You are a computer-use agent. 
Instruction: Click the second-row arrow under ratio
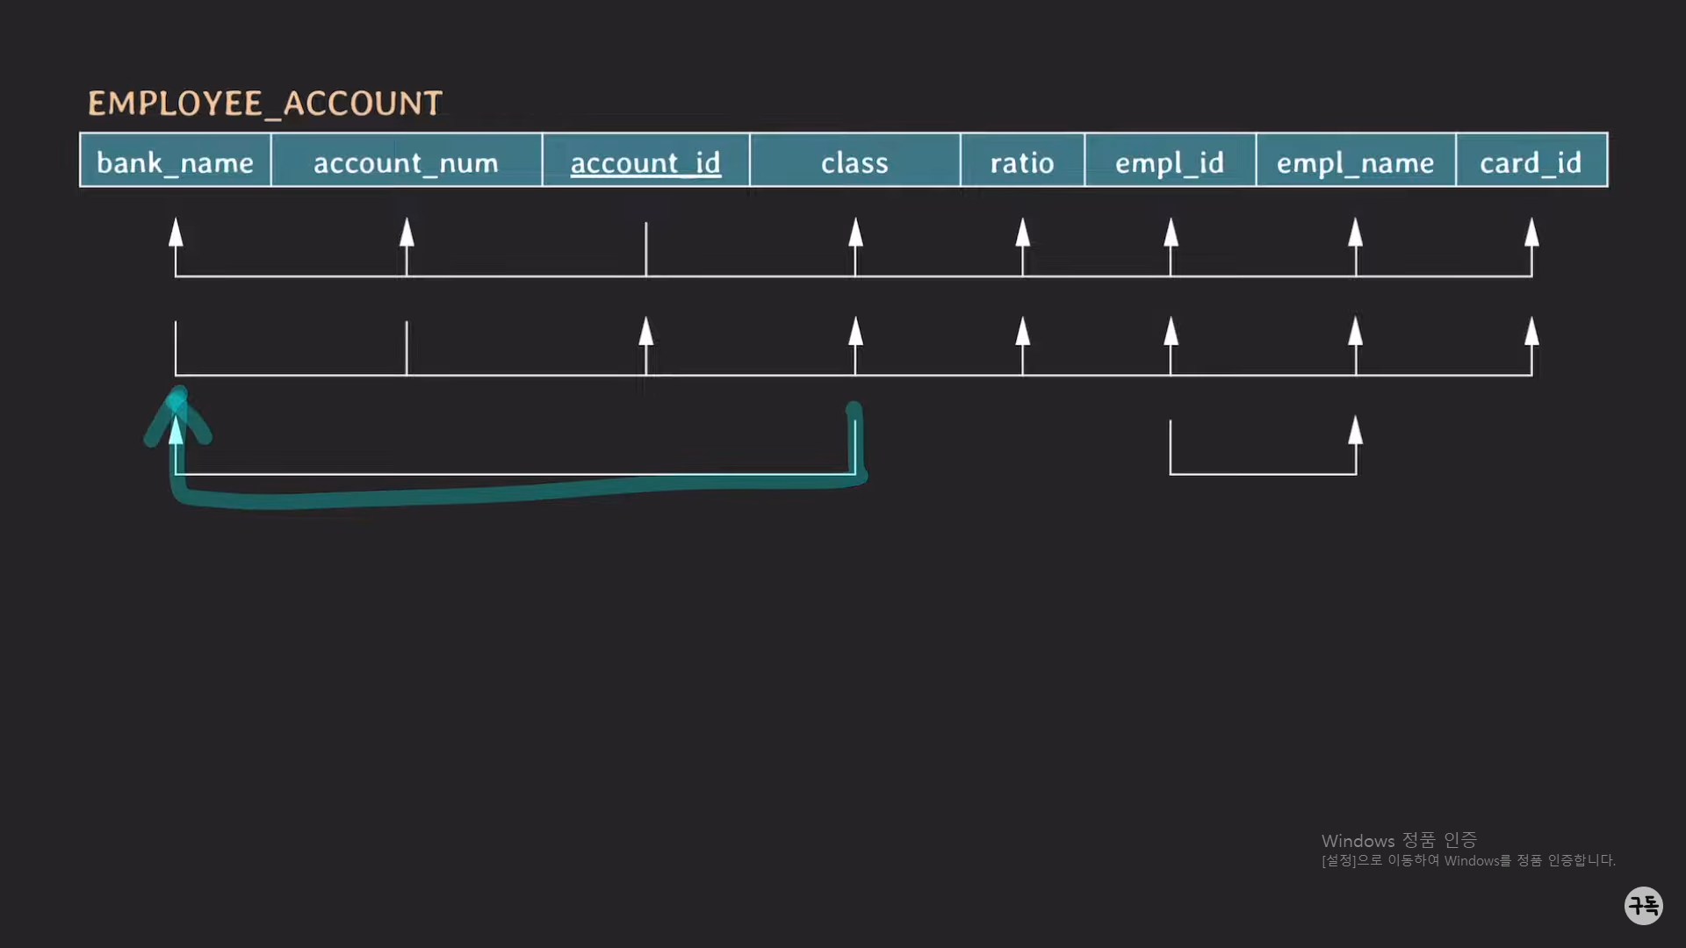point(1023,332)
